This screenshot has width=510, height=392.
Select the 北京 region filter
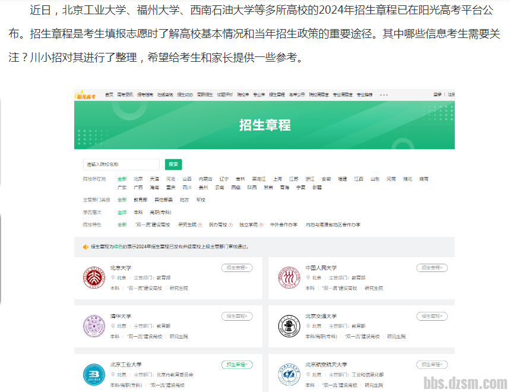tap(138, 179)
